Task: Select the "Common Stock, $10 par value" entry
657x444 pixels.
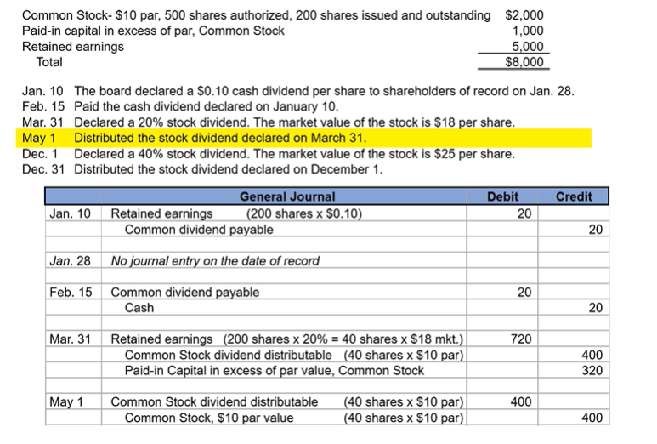Action: pyautogui.click(x=208, y=418)
